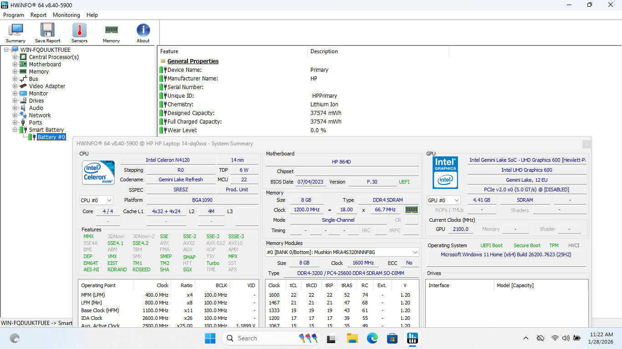The image size is (622, 349).
Task: Launch Microsoft Edge from taskbar
Action: (x=372, y=338)
